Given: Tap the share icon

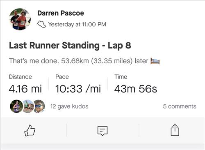Looking at the screenshot, I should [x=175, y=130].
